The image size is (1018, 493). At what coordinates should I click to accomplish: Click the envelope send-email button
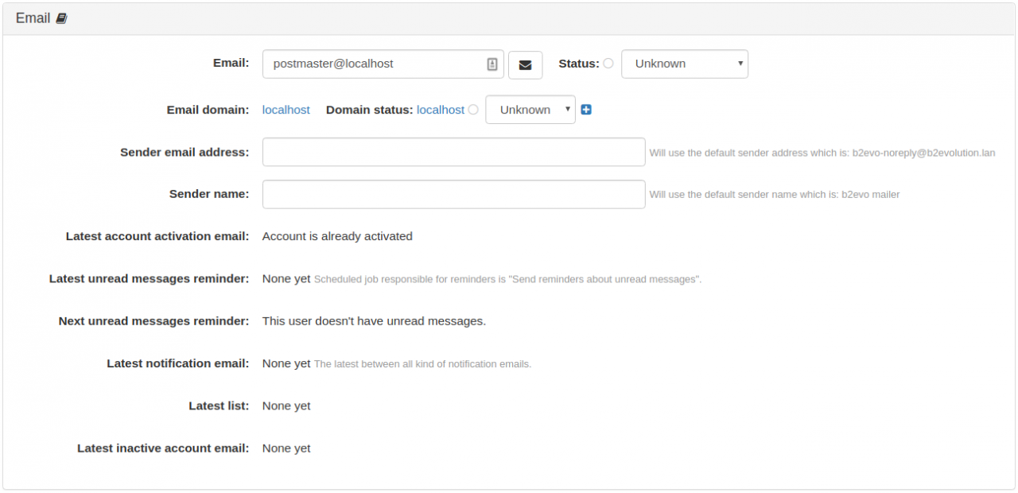[x=525, y=65]
